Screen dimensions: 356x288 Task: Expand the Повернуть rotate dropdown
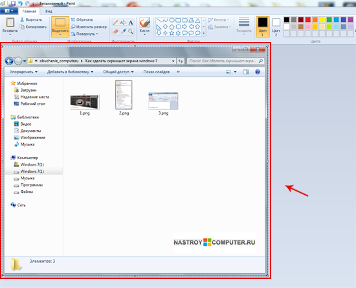[x=84, y=34]
